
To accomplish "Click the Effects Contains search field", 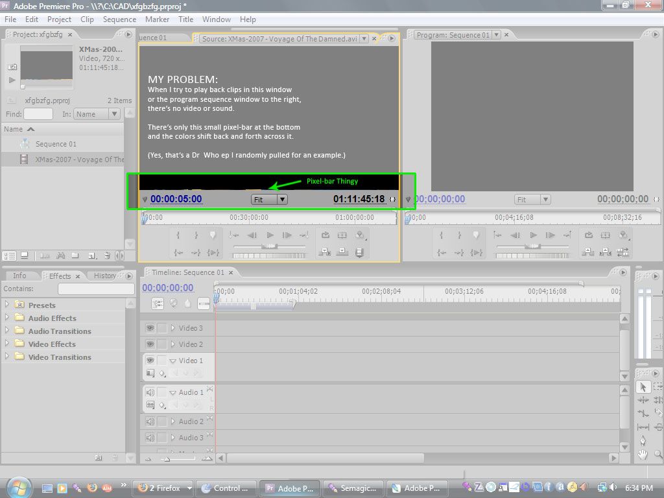I will click(x=96, y=289).
